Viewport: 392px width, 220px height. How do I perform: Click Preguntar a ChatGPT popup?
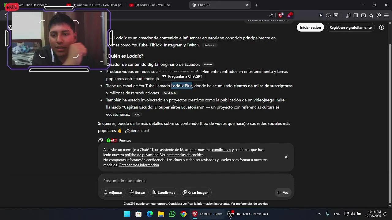coord(182,76)
